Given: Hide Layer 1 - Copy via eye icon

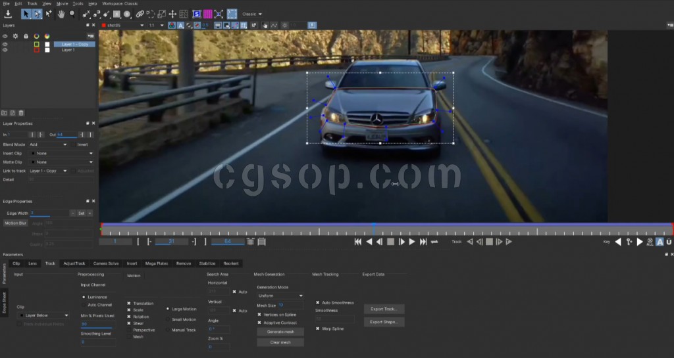Looking at the screenshot, I should (5, 44).
